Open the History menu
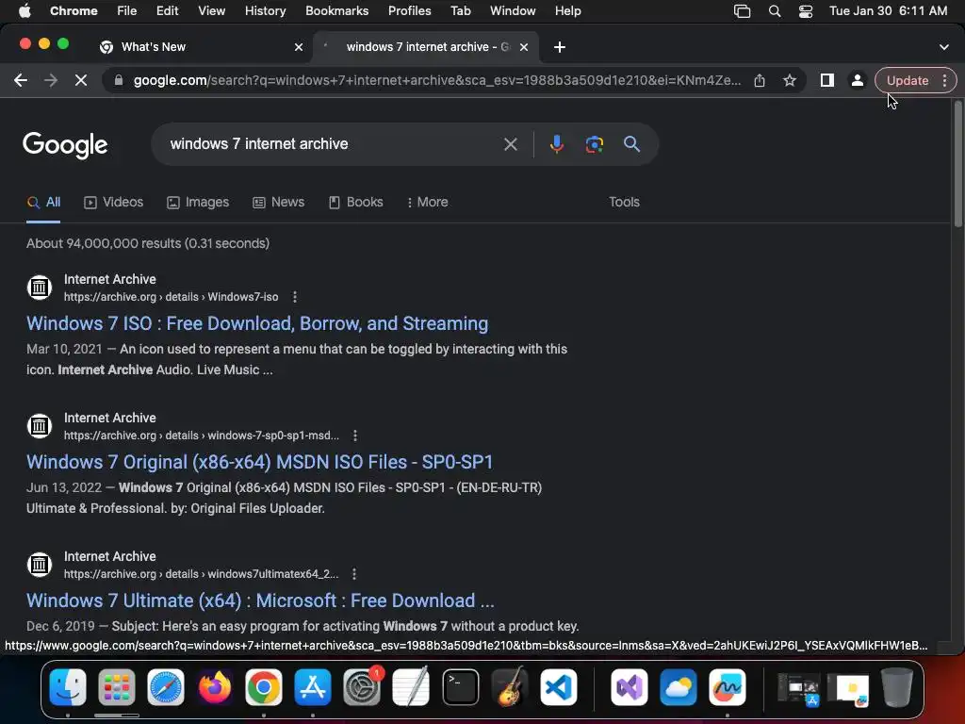This screenshot has height=724, width=965. (265, 11)
